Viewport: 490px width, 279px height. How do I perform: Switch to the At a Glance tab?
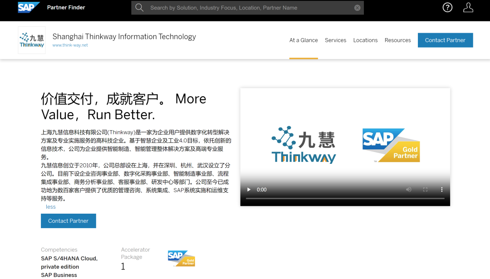(304, 40)
